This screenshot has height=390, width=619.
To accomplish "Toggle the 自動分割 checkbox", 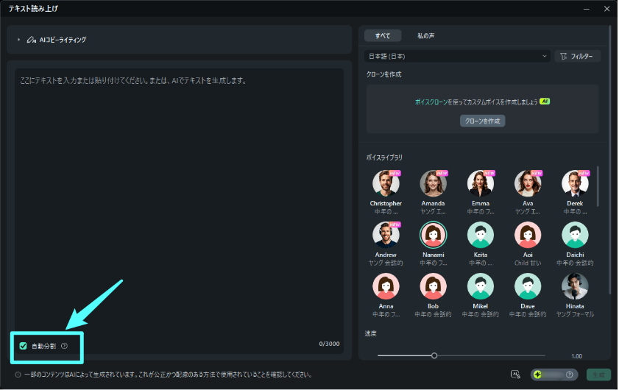I will [24, 346].
